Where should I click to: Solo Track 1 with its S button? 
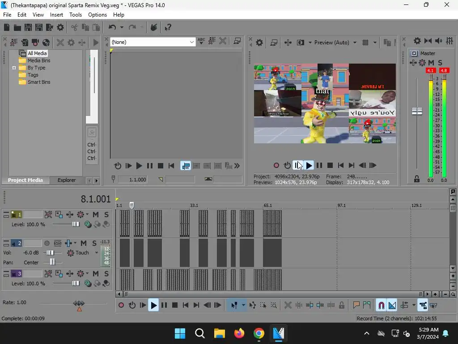[x=106, y=215]
